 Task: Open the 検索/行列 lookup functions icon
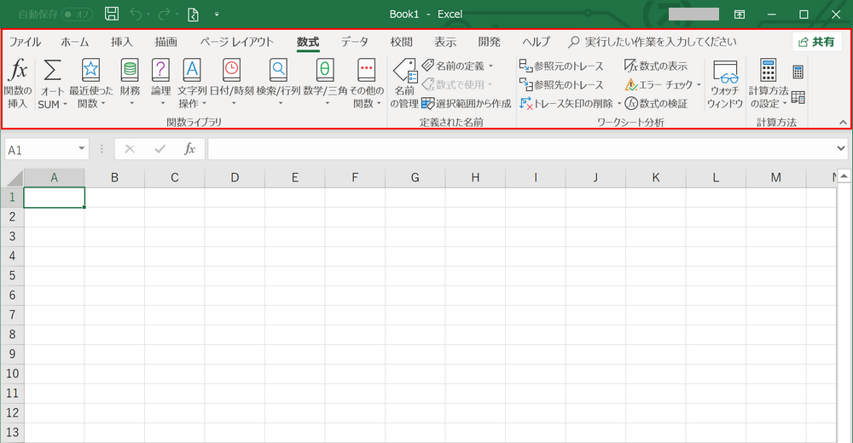coord(279,70)
